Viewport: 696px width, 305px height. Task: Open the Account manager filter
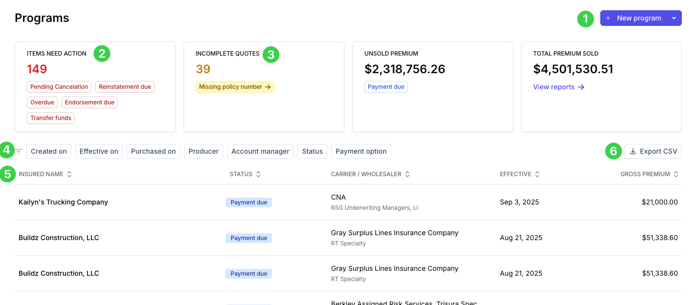pyautogui.click(x=260, y=151)
